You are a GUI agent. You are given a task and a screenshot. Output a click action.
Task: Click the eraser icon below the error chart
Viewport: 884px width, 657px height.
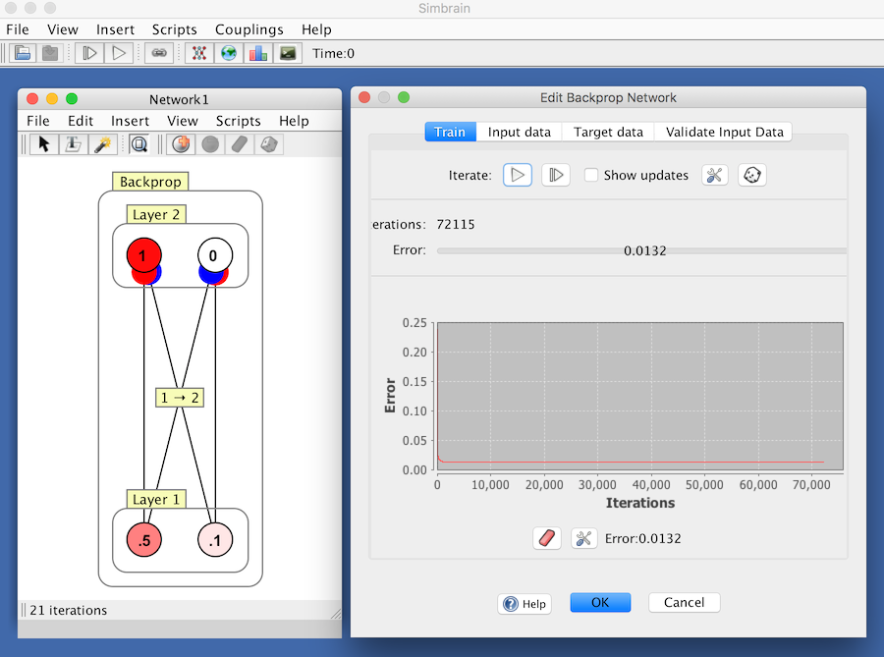click(x=547, y=538)
